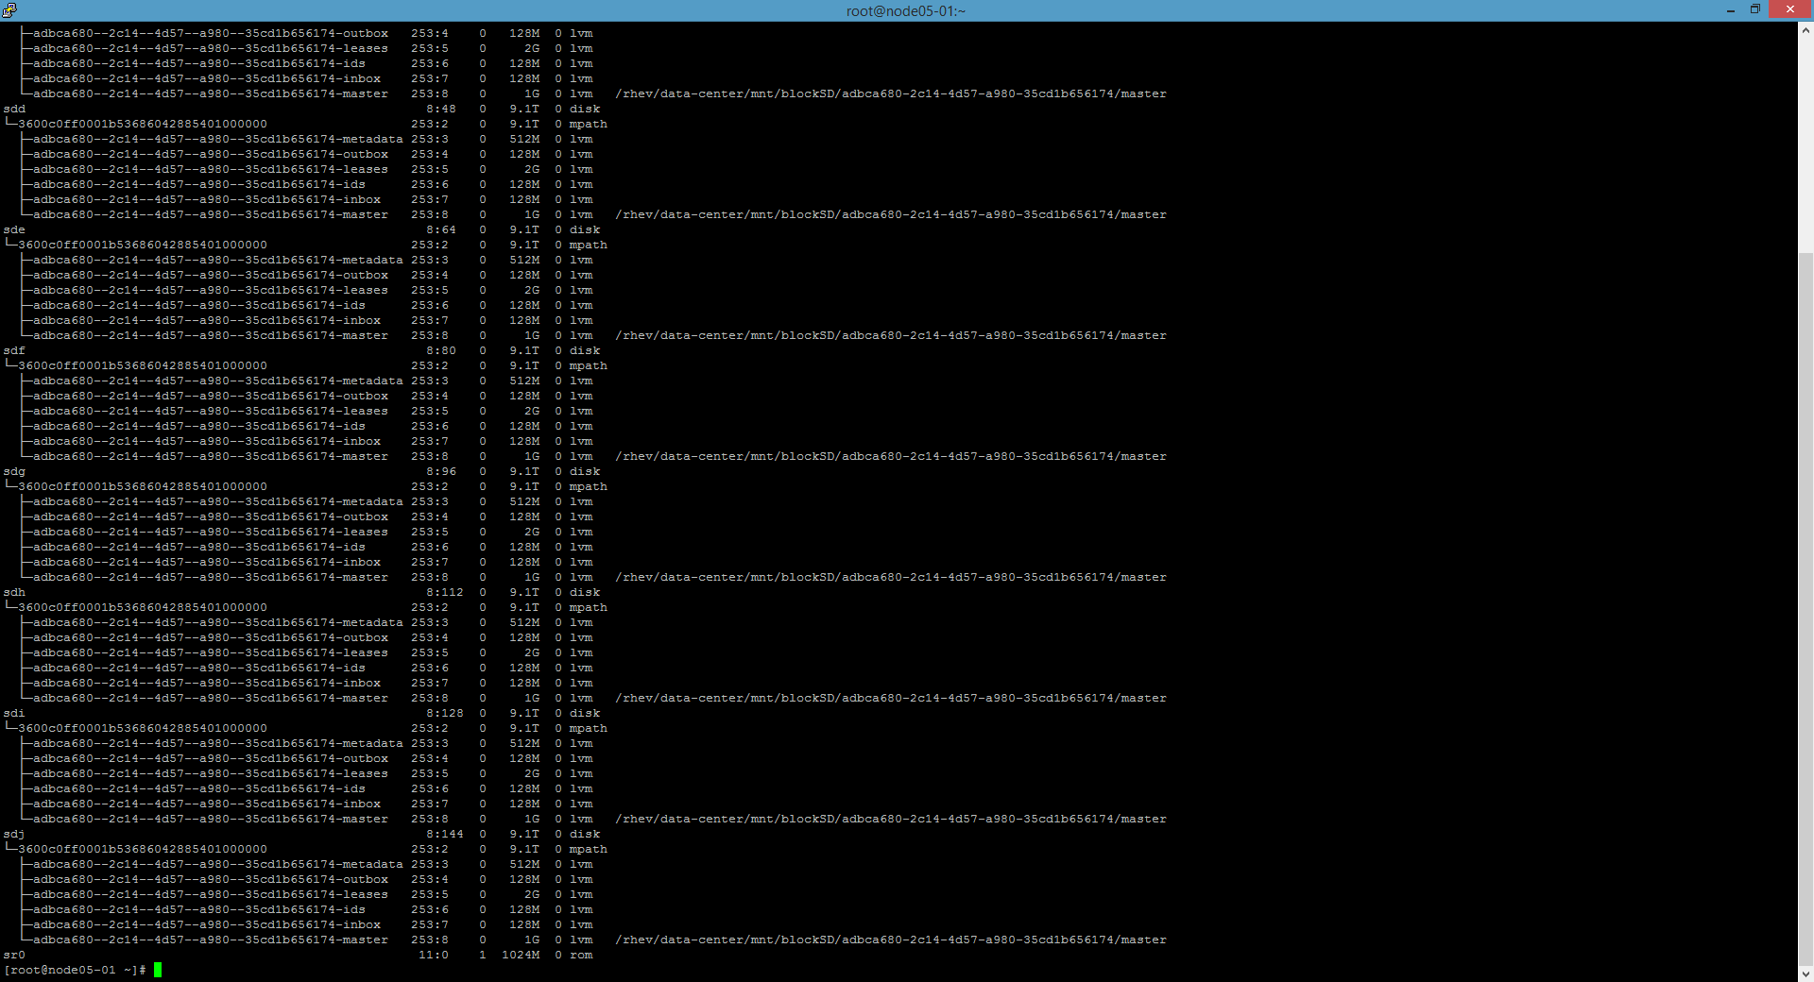Click the vertical scrollbar thumb
The width and height of the screenshot is (1814, 982).
coord(1805,604)
